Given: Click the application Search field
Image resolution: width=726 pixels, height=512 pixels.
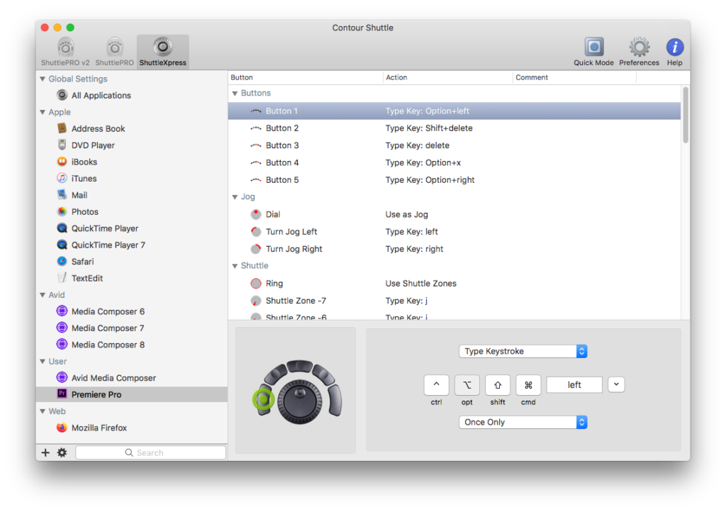Looking at the screenshot, I should [x=150, y=452].
